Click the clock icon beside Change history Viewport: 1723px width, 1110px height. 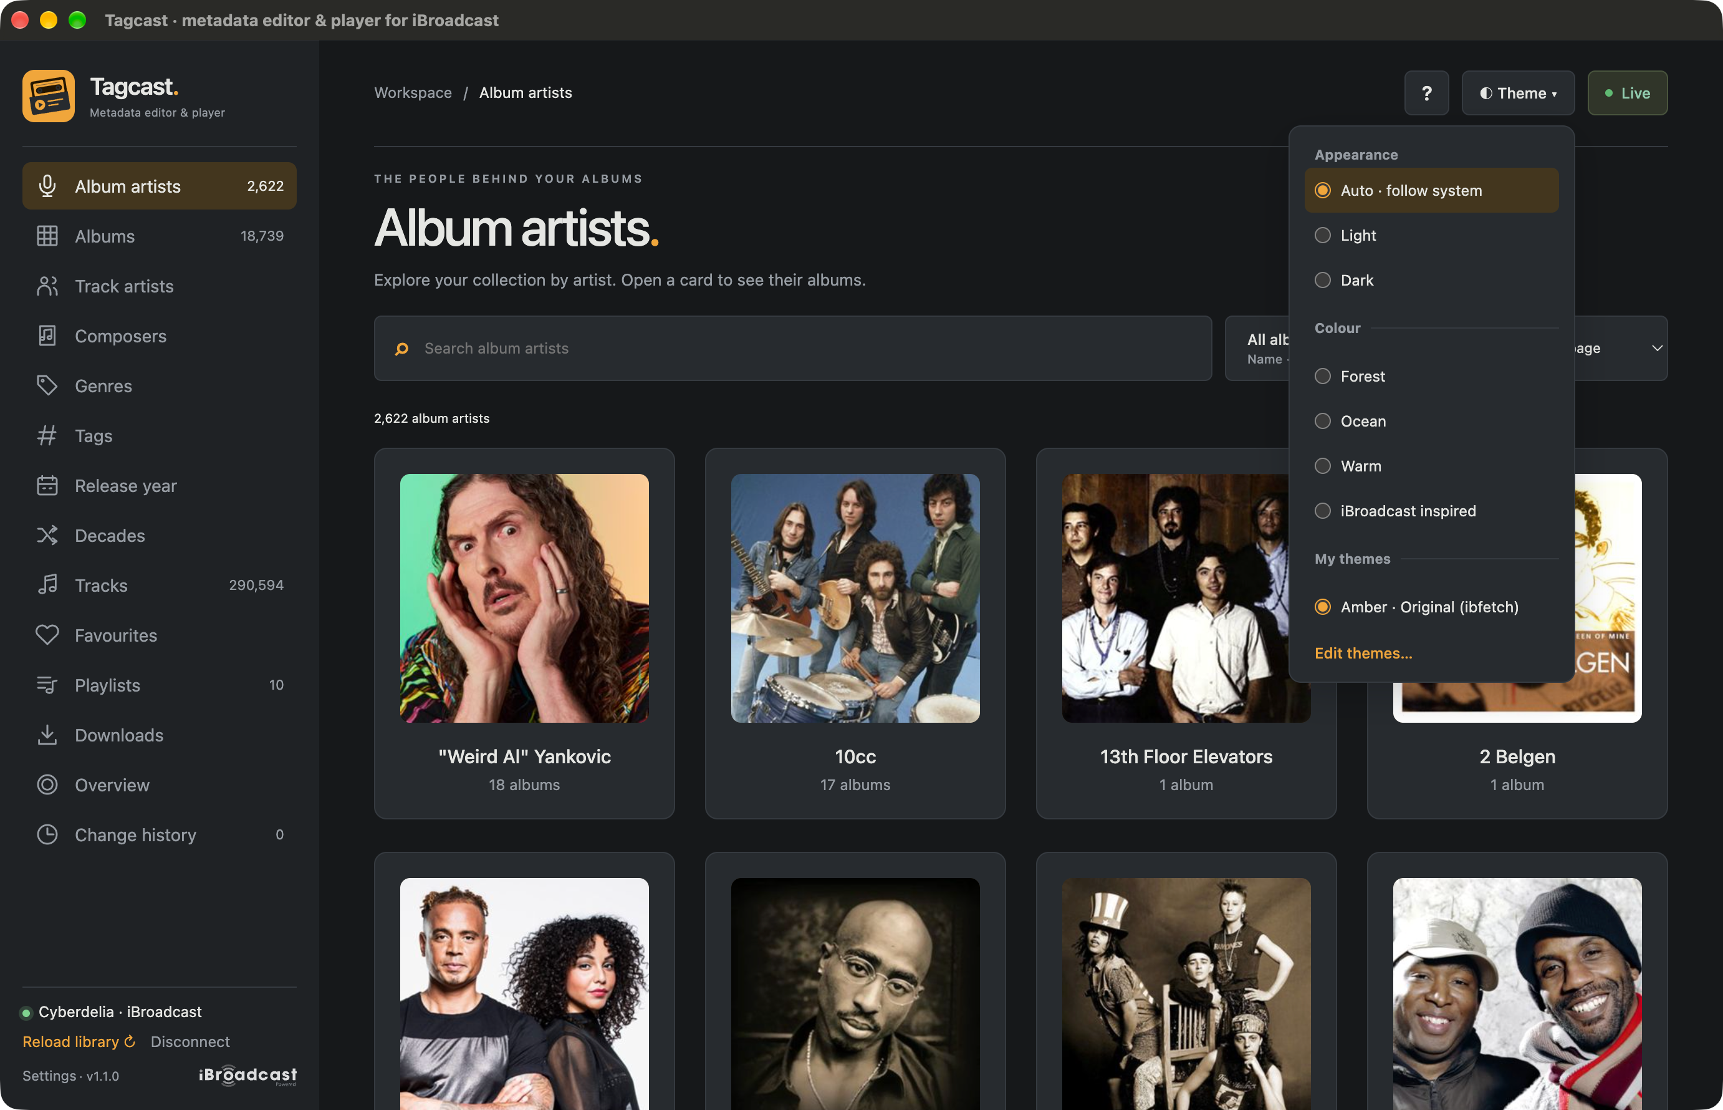[47, 834]
